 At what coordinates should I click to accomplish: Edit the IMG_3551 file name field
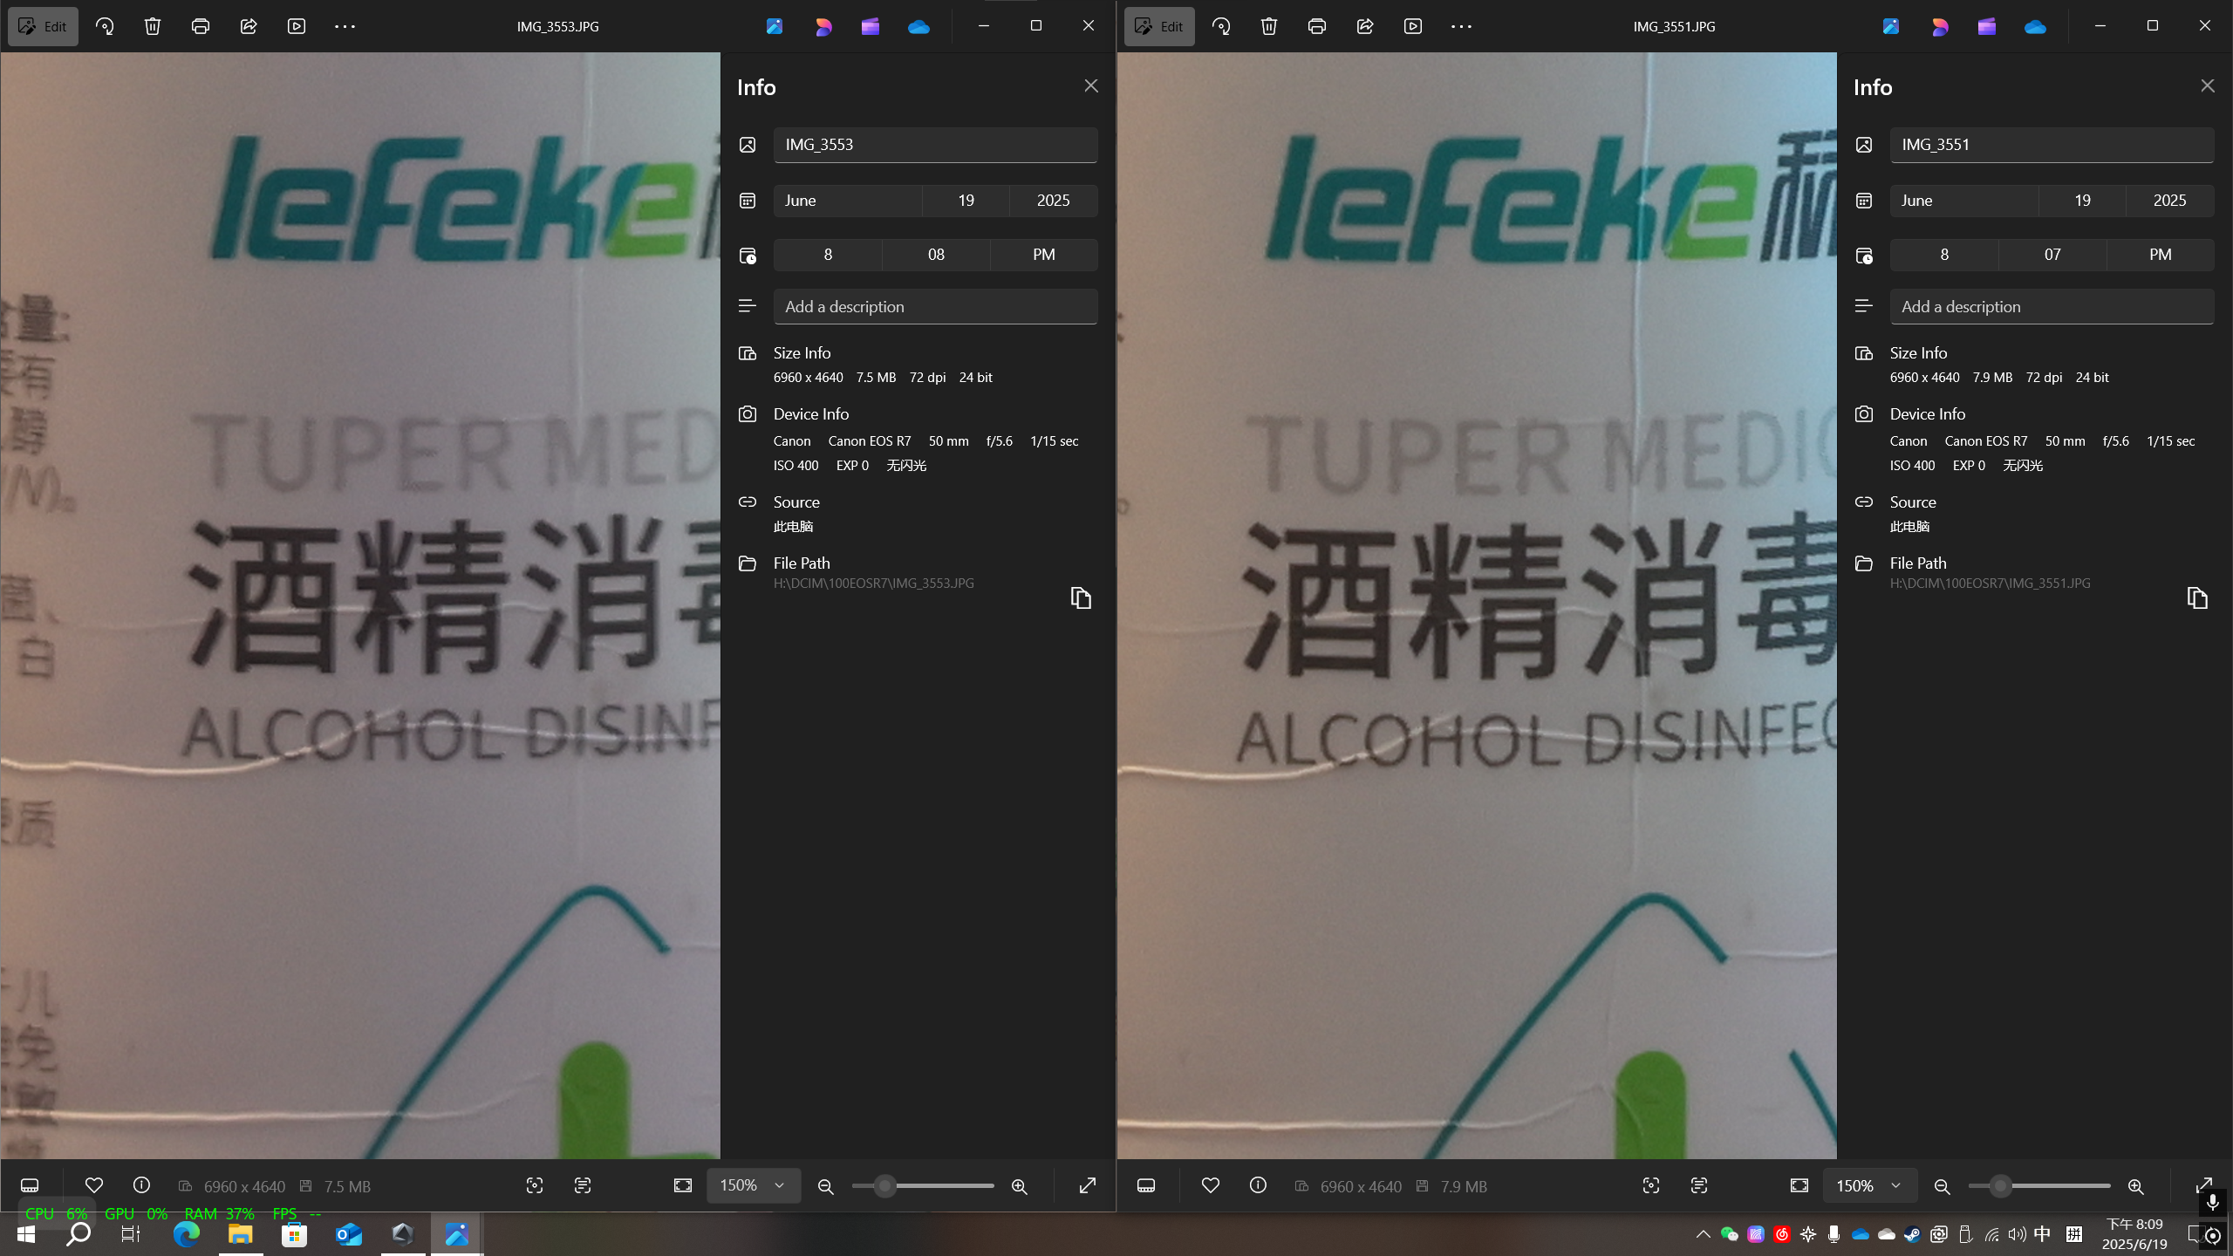[x=2052, y=145]
